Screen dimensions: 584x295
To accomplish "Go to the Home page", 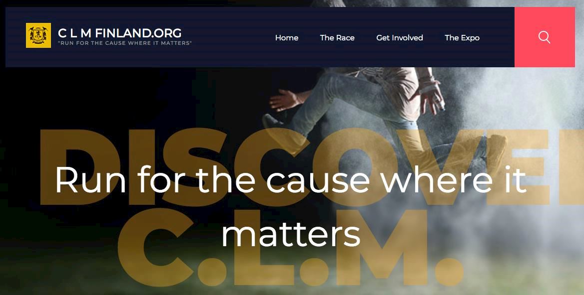I will click(x=286, y=37).
